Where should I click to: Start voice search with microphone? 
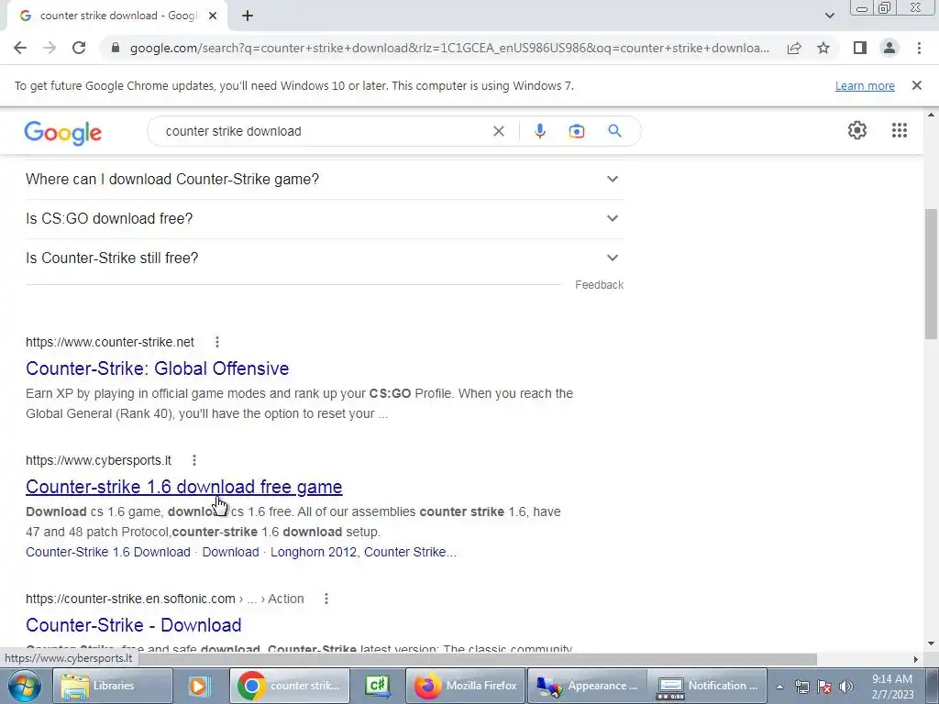[539, 131]
